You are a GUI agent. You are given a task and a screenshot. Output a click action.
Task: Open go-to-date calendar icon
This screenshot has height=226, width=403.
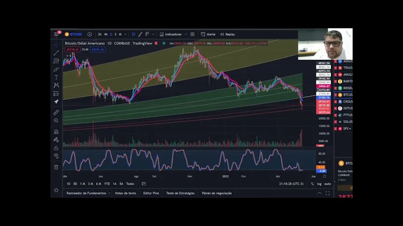(144, 184)
